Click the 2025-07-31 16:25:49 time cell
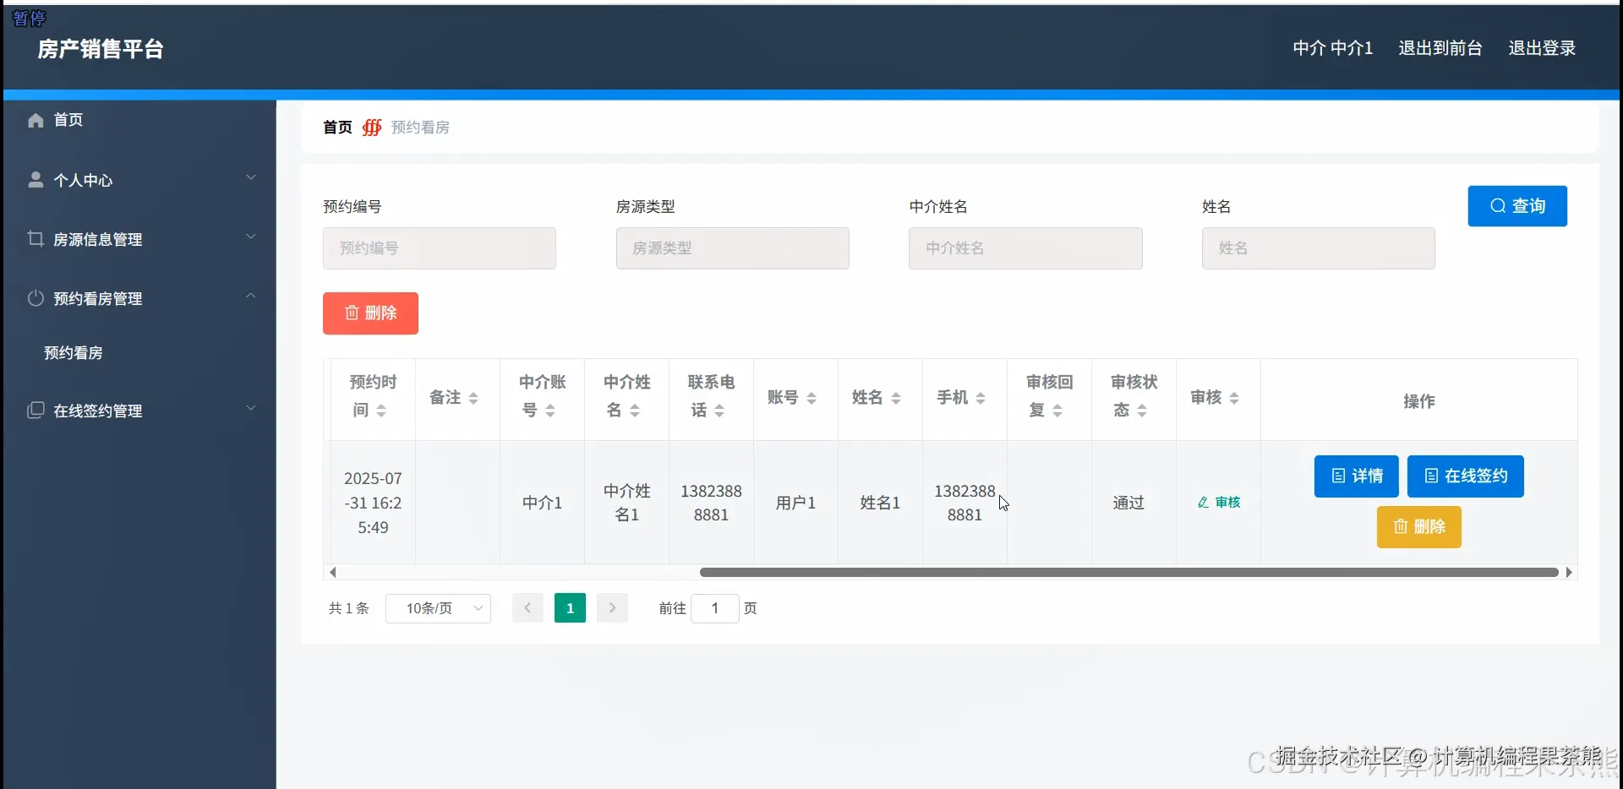 click(x=373, y=503)
